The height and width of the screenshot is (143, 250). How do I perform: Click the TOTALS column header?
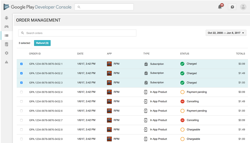(241, 54)
